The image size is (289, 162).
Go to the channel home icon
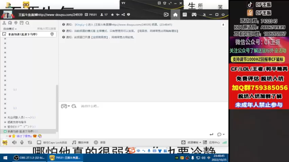pyautogui.click(x=175, y=15)
